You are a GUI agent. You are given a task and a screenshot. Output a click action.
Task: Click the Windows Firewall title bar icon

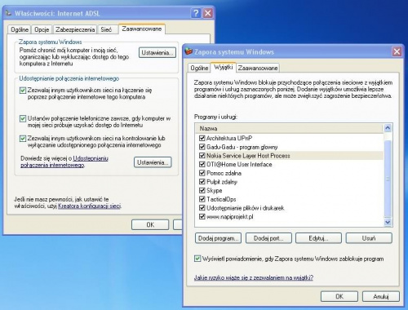click(x=188, y=51)
